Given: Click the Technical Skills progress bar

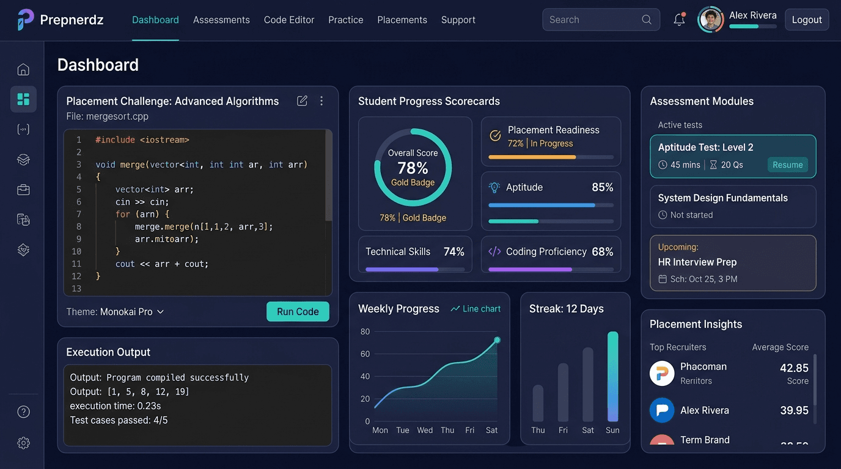Looking at the screenshot, I should click(x=415, y=269).
